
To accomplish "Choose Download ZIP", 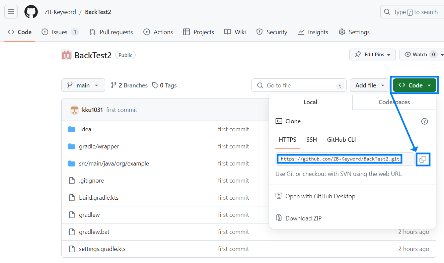I will 299,218.
